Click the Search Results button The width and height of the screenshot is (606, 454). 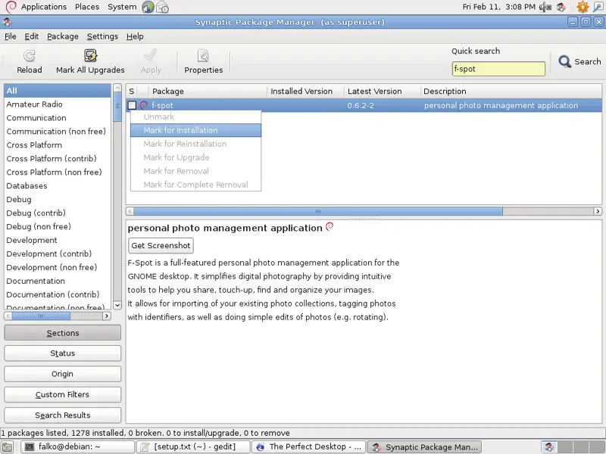pos(63,415)
